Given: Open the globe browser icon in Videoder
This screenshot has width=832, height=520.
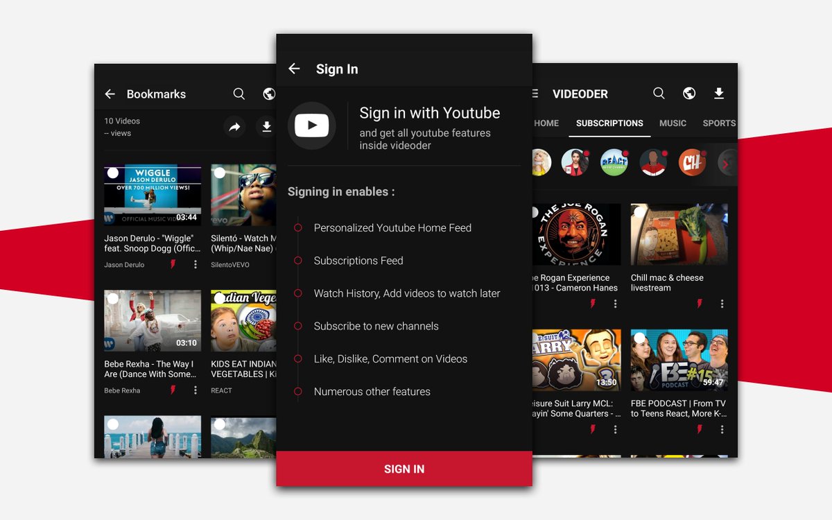Looking at the screenshot, I should coord(689,93).
